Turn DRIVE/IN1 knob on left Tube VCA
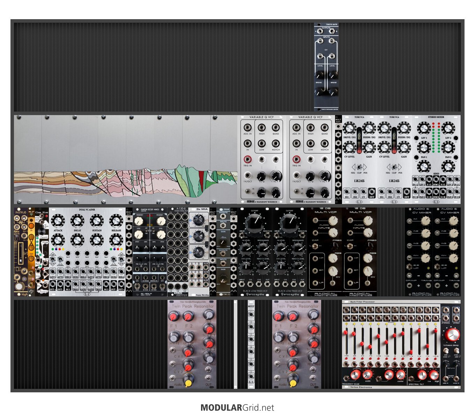The height and width of the screenshot is (415, 475). (x=350, y=129)
